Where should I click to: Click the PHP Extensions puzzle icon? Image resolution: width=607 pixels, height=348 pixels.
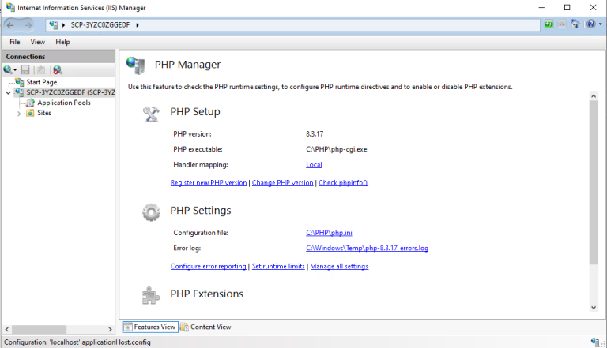tap(151, 296)
